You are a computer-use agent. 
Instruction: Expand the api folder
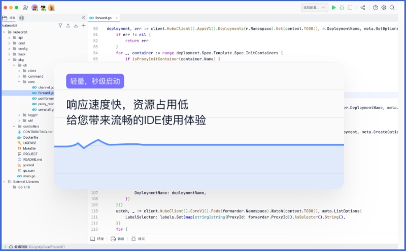[9, 38]
